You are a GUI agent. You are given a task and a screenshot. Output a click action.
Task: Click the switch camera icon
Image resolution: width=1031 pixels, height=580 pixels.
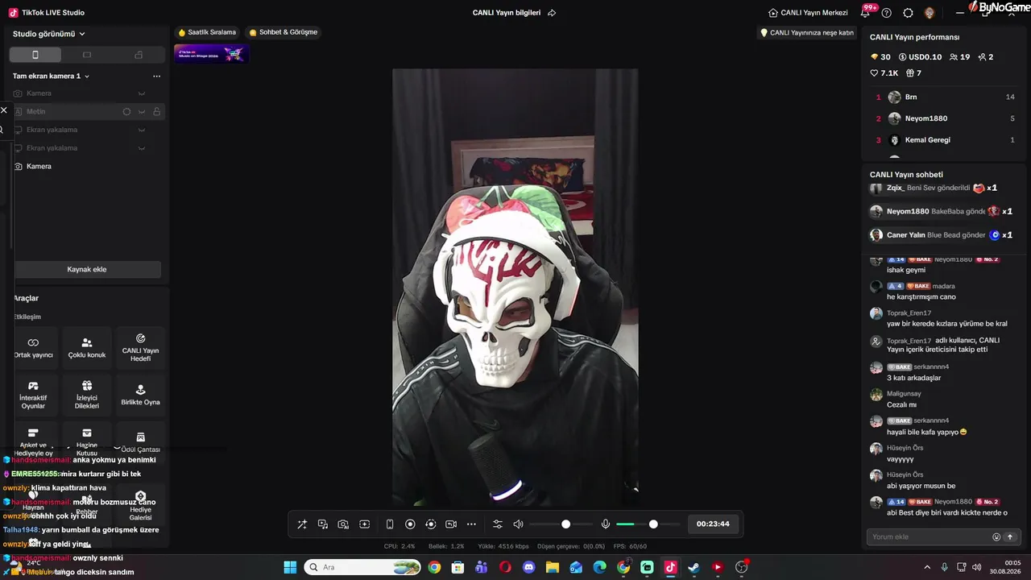click(451, 524)
